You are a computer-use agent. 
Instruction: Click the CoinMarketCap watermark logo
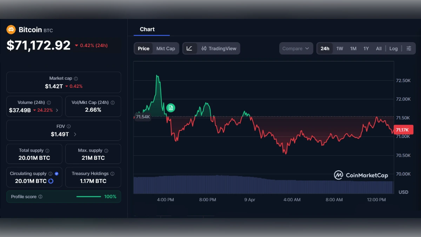tap(338, 175)
